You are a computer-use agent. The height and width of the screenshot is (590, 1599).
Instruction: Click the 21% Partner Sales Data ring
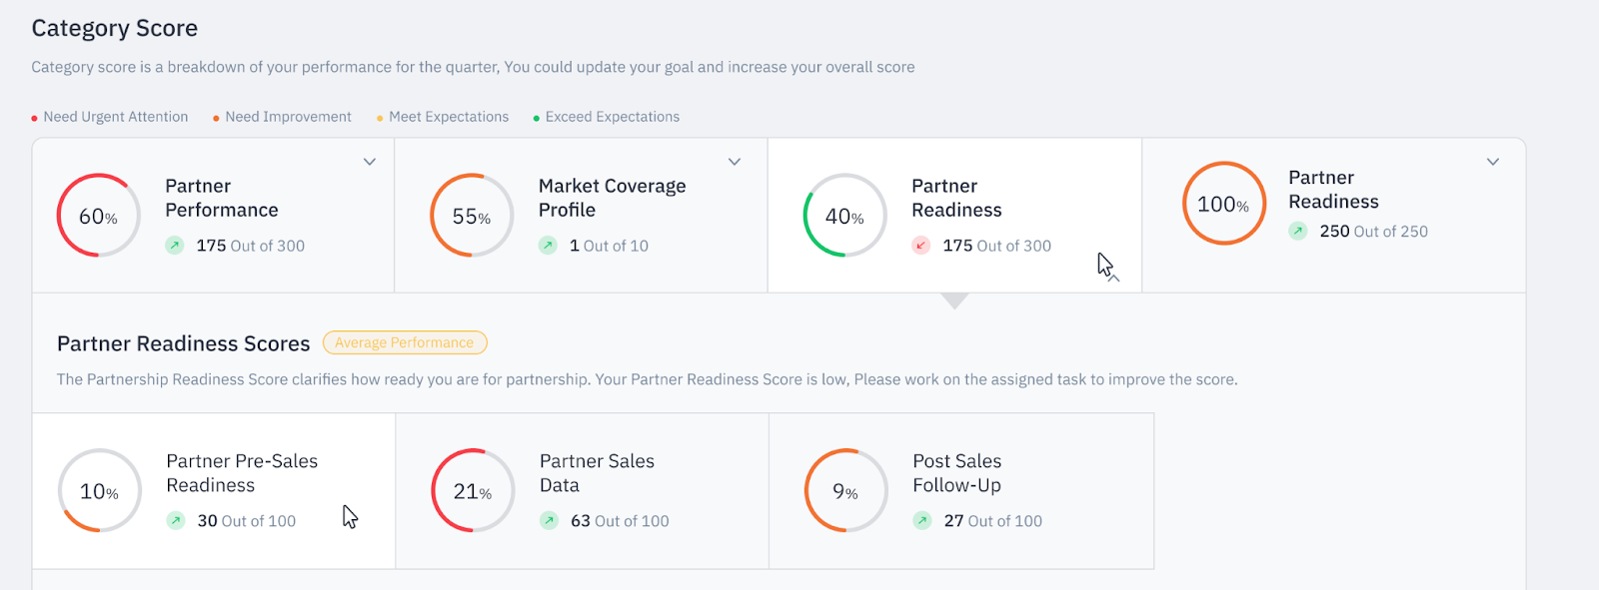coord(473,491)
